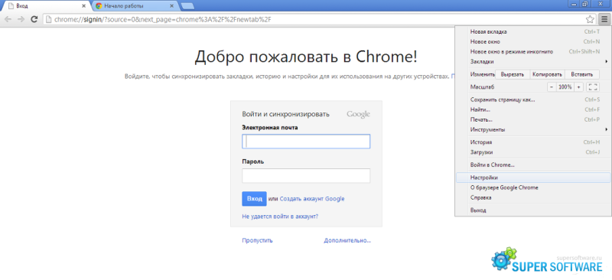
Task: Click the 'Дополнительно...' link
Action: click(347, 240)
